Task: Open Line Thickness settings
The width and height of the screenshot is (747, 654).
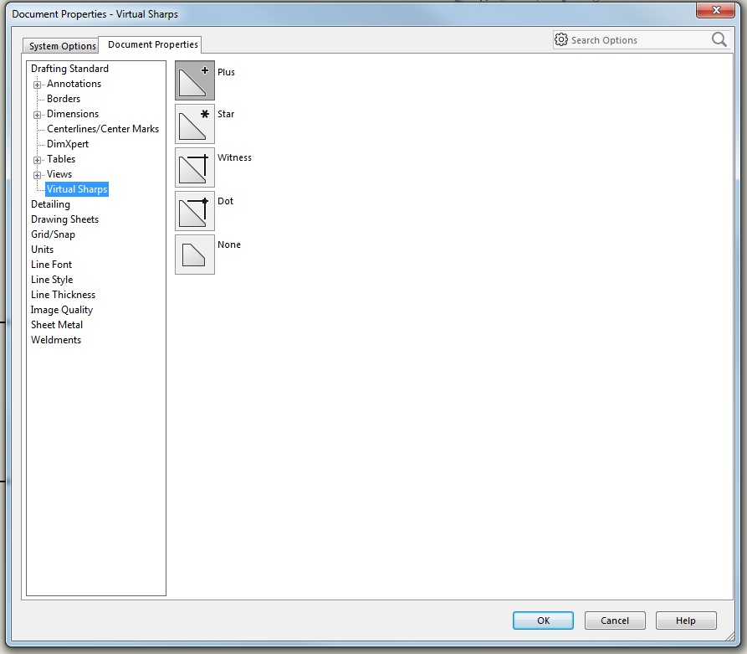Action: (x=63, y=295)
